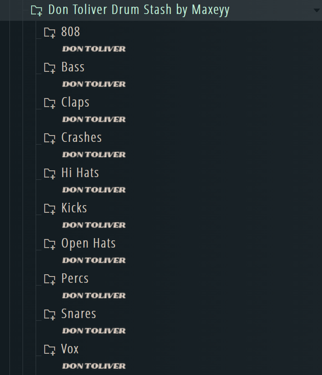Select the Don Toliver logo under Bass

[x=94, y=84]
